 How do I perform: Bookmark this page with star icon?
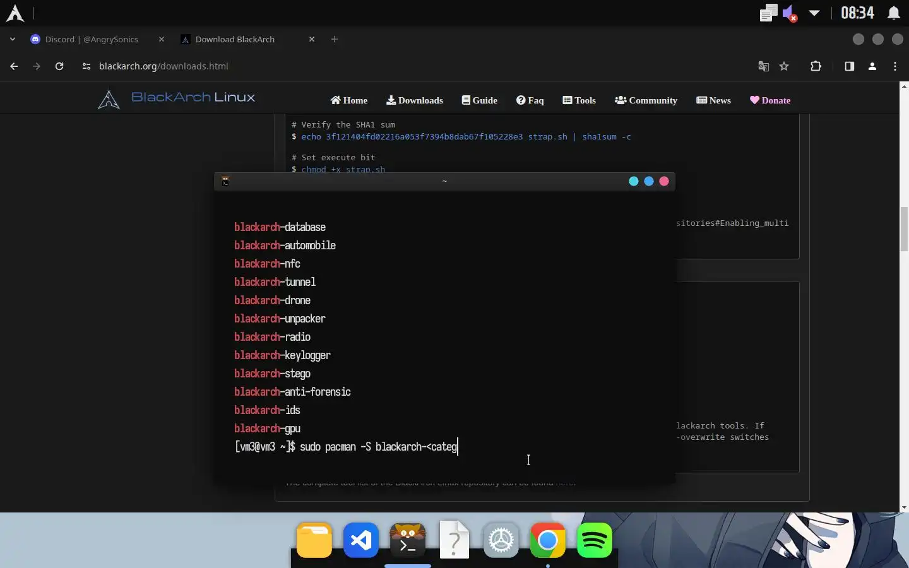784,66
